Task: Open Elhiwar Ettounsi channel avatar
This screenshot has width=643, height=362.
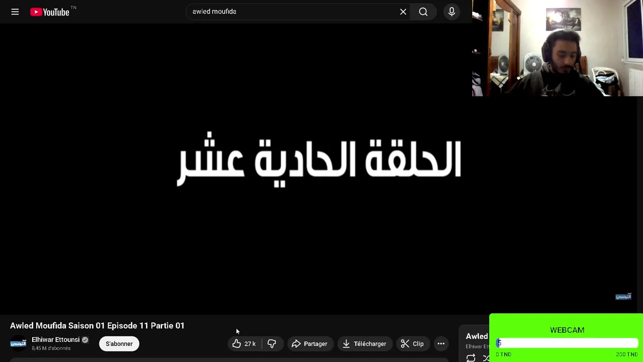Action: coord(18,343)
